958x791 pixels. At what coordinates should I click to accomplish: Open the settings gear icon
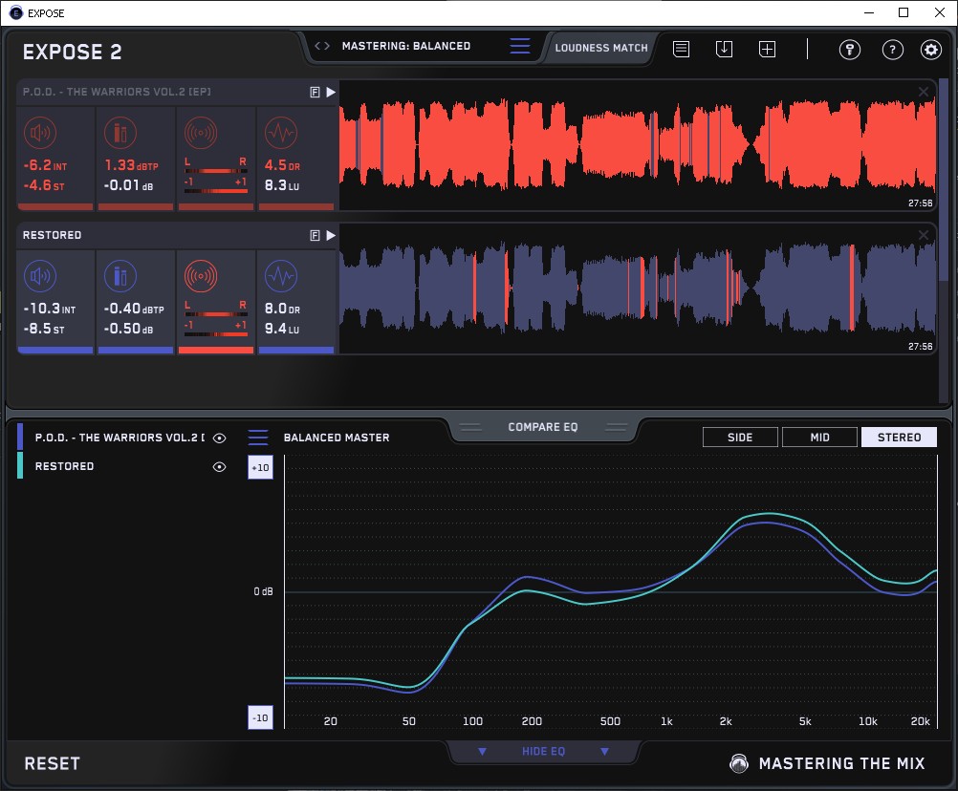click(930, 50)
